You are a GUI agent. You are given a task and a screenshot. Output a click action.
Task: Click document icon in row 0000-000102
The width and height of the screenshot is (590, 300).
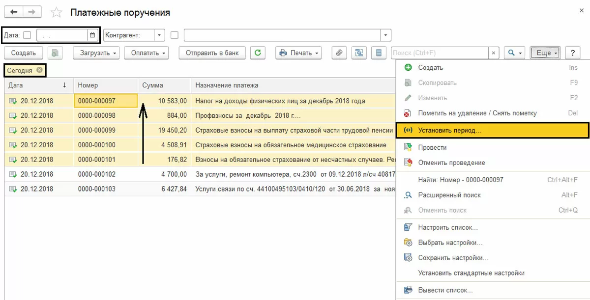pyautogui.click(x=13, y=174)
